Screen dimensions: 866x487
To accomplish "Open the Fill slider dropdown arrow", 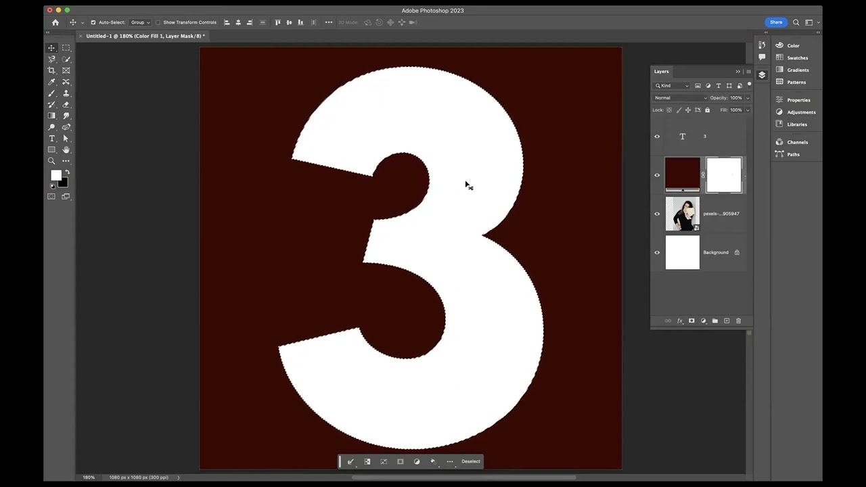I will [748, 110].
